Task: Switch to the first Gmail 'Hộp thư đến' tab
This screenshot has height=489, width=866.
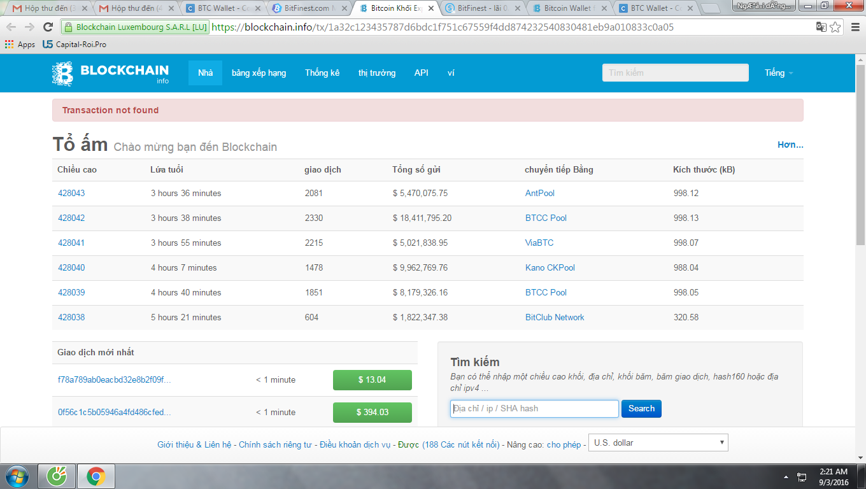Action: pyautogui.click(x=50, y=8)
